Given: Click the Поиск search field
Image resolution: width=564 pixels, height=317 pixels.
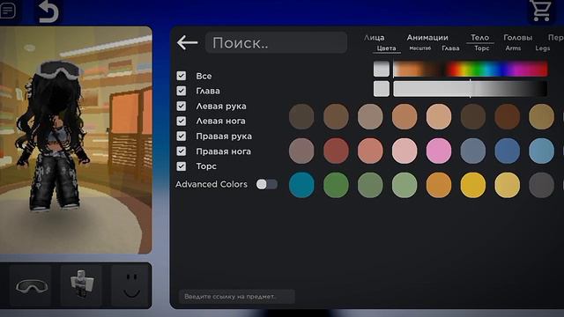Looking at the screenshot, I should click(276, 43).
